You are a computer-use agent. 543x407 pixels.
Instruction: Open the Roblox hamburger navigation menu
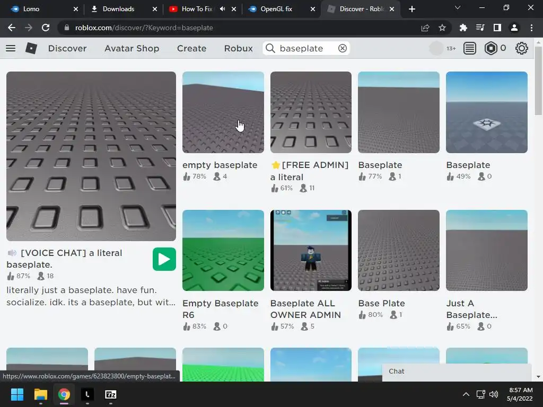(x=11, y=48)
